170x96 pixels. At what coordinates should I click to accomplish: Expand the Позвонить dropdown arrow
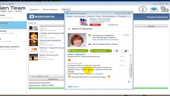[110, 51]
